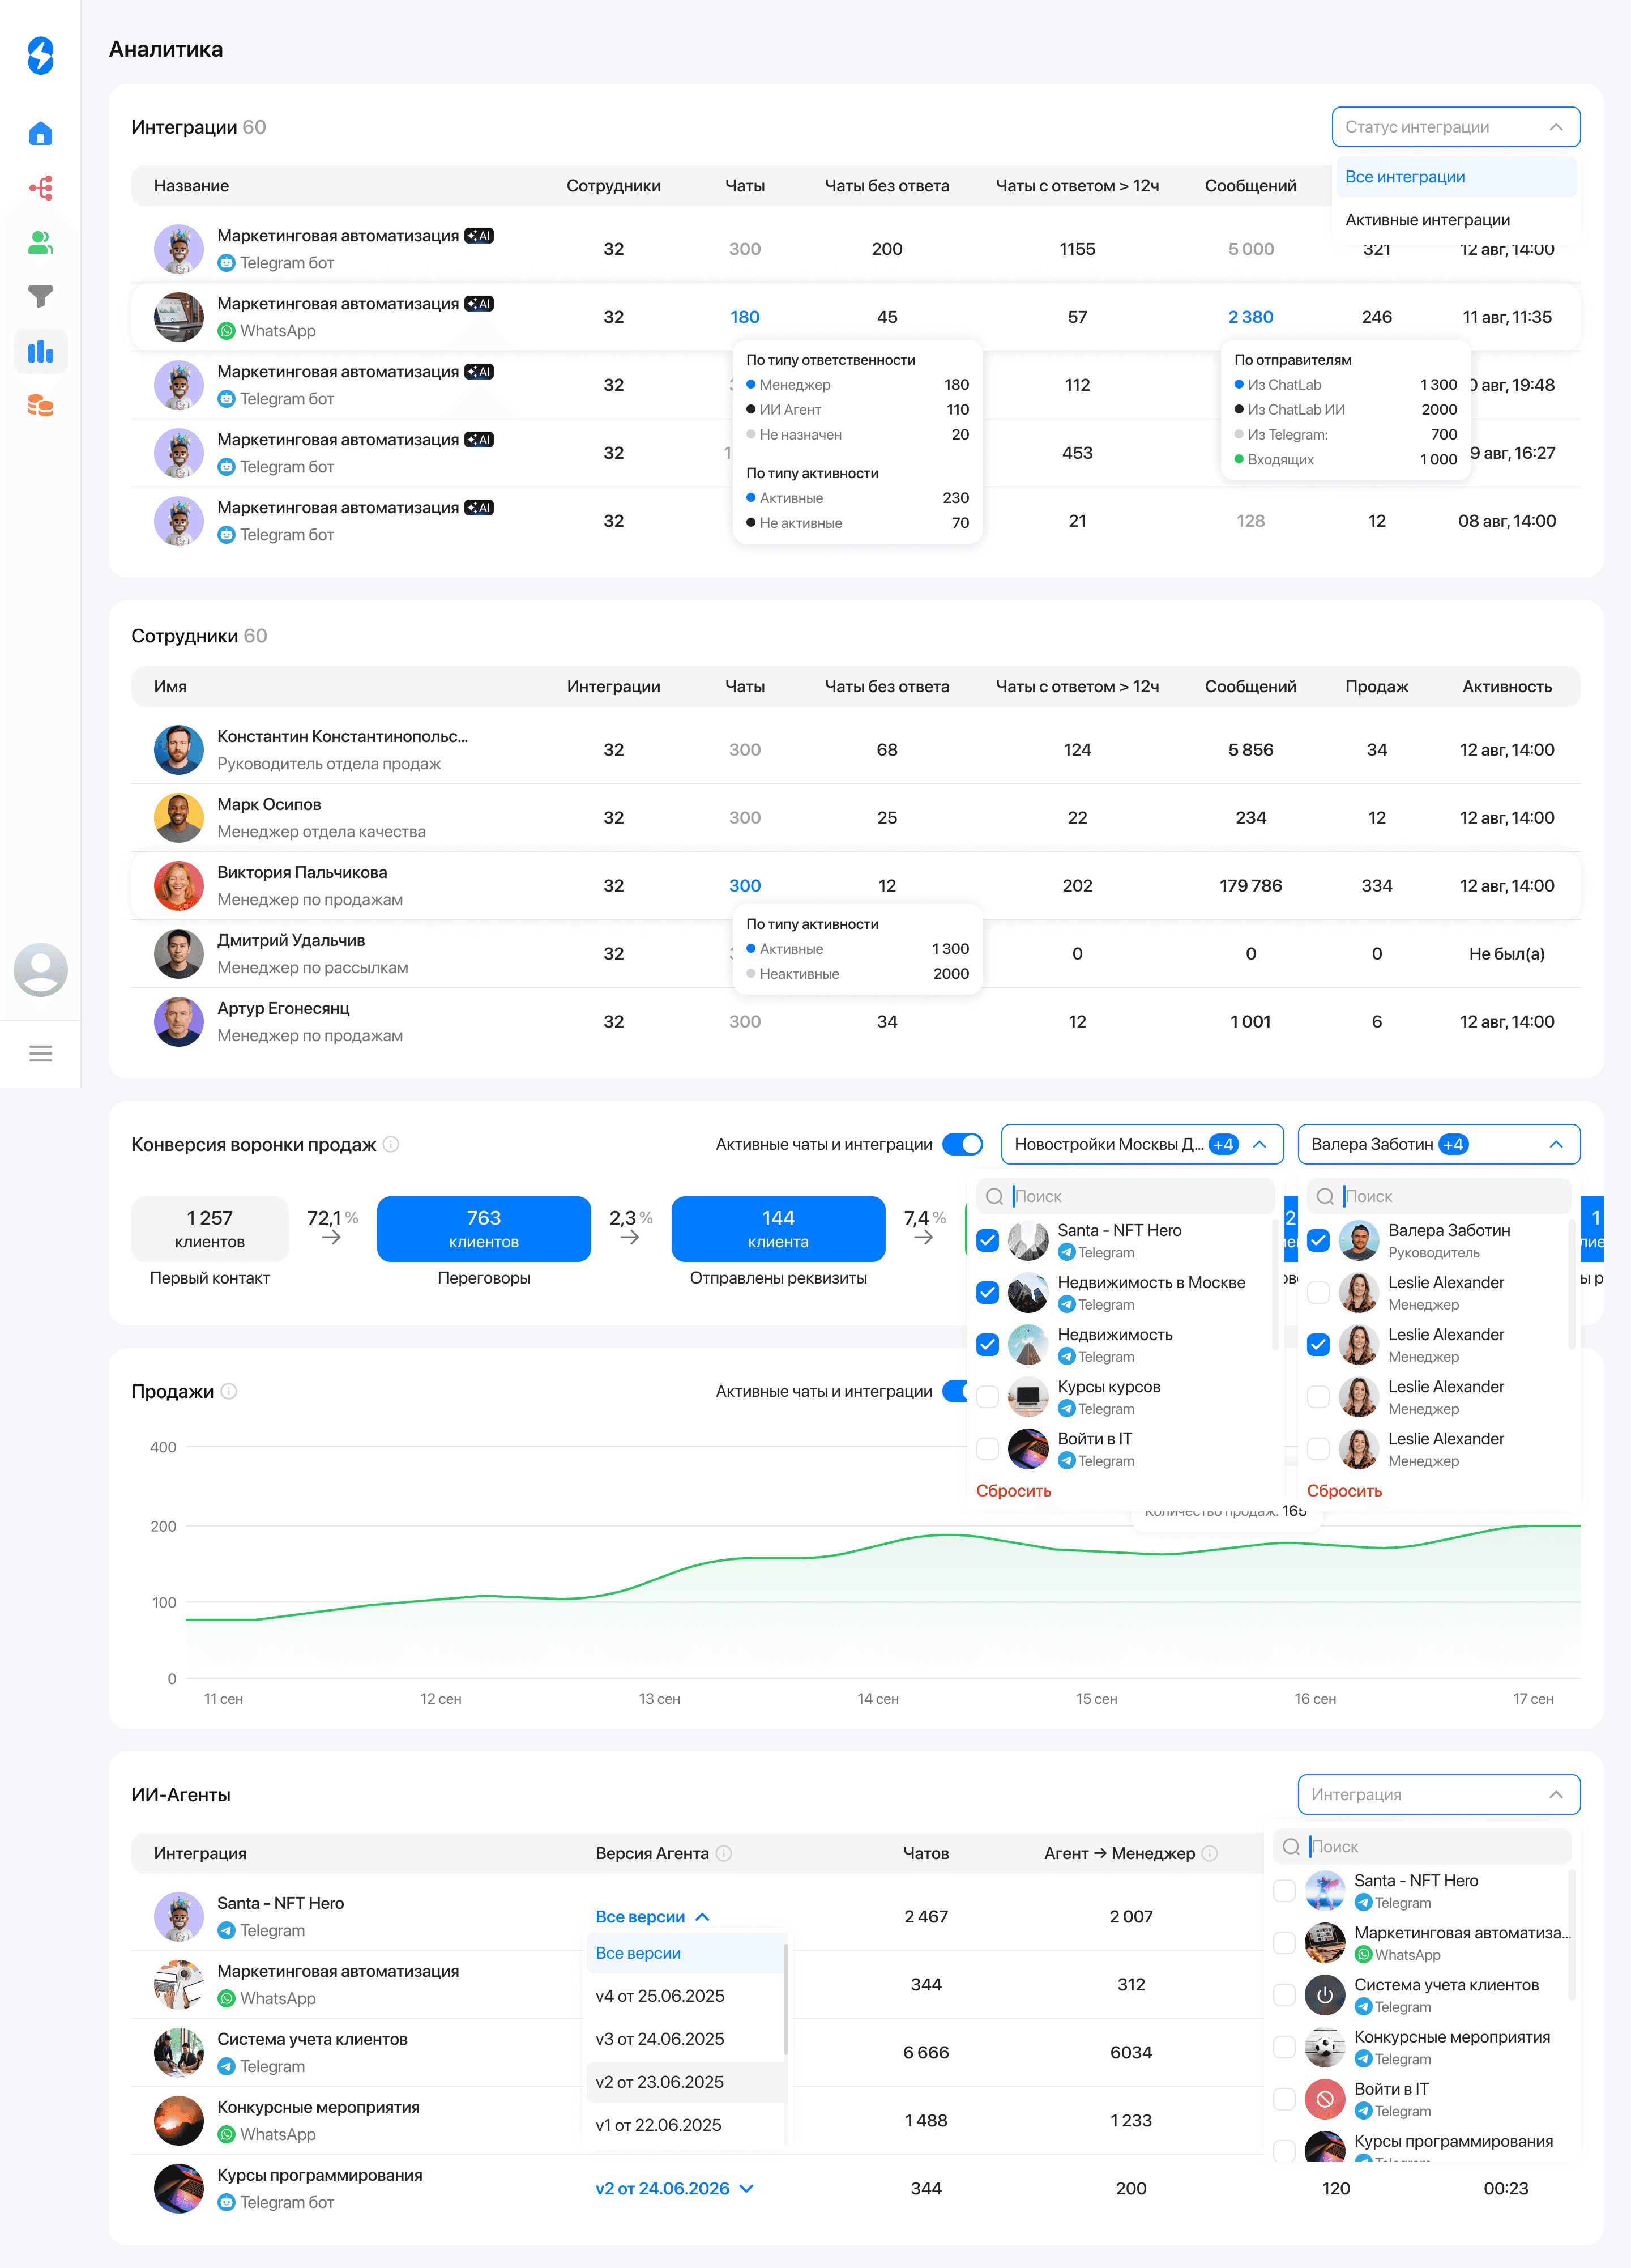Select Активные интеграции menu option

(x=1427, y=220)
